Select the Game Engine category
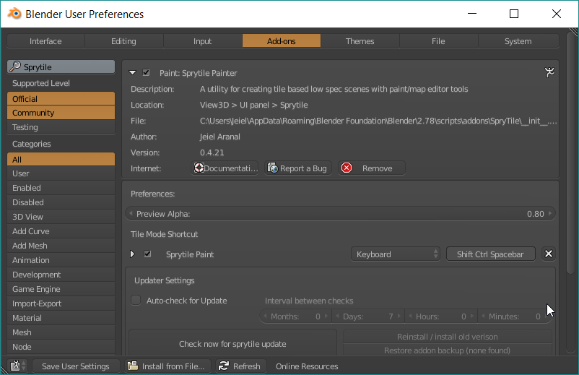 click(x=61, y=288)
